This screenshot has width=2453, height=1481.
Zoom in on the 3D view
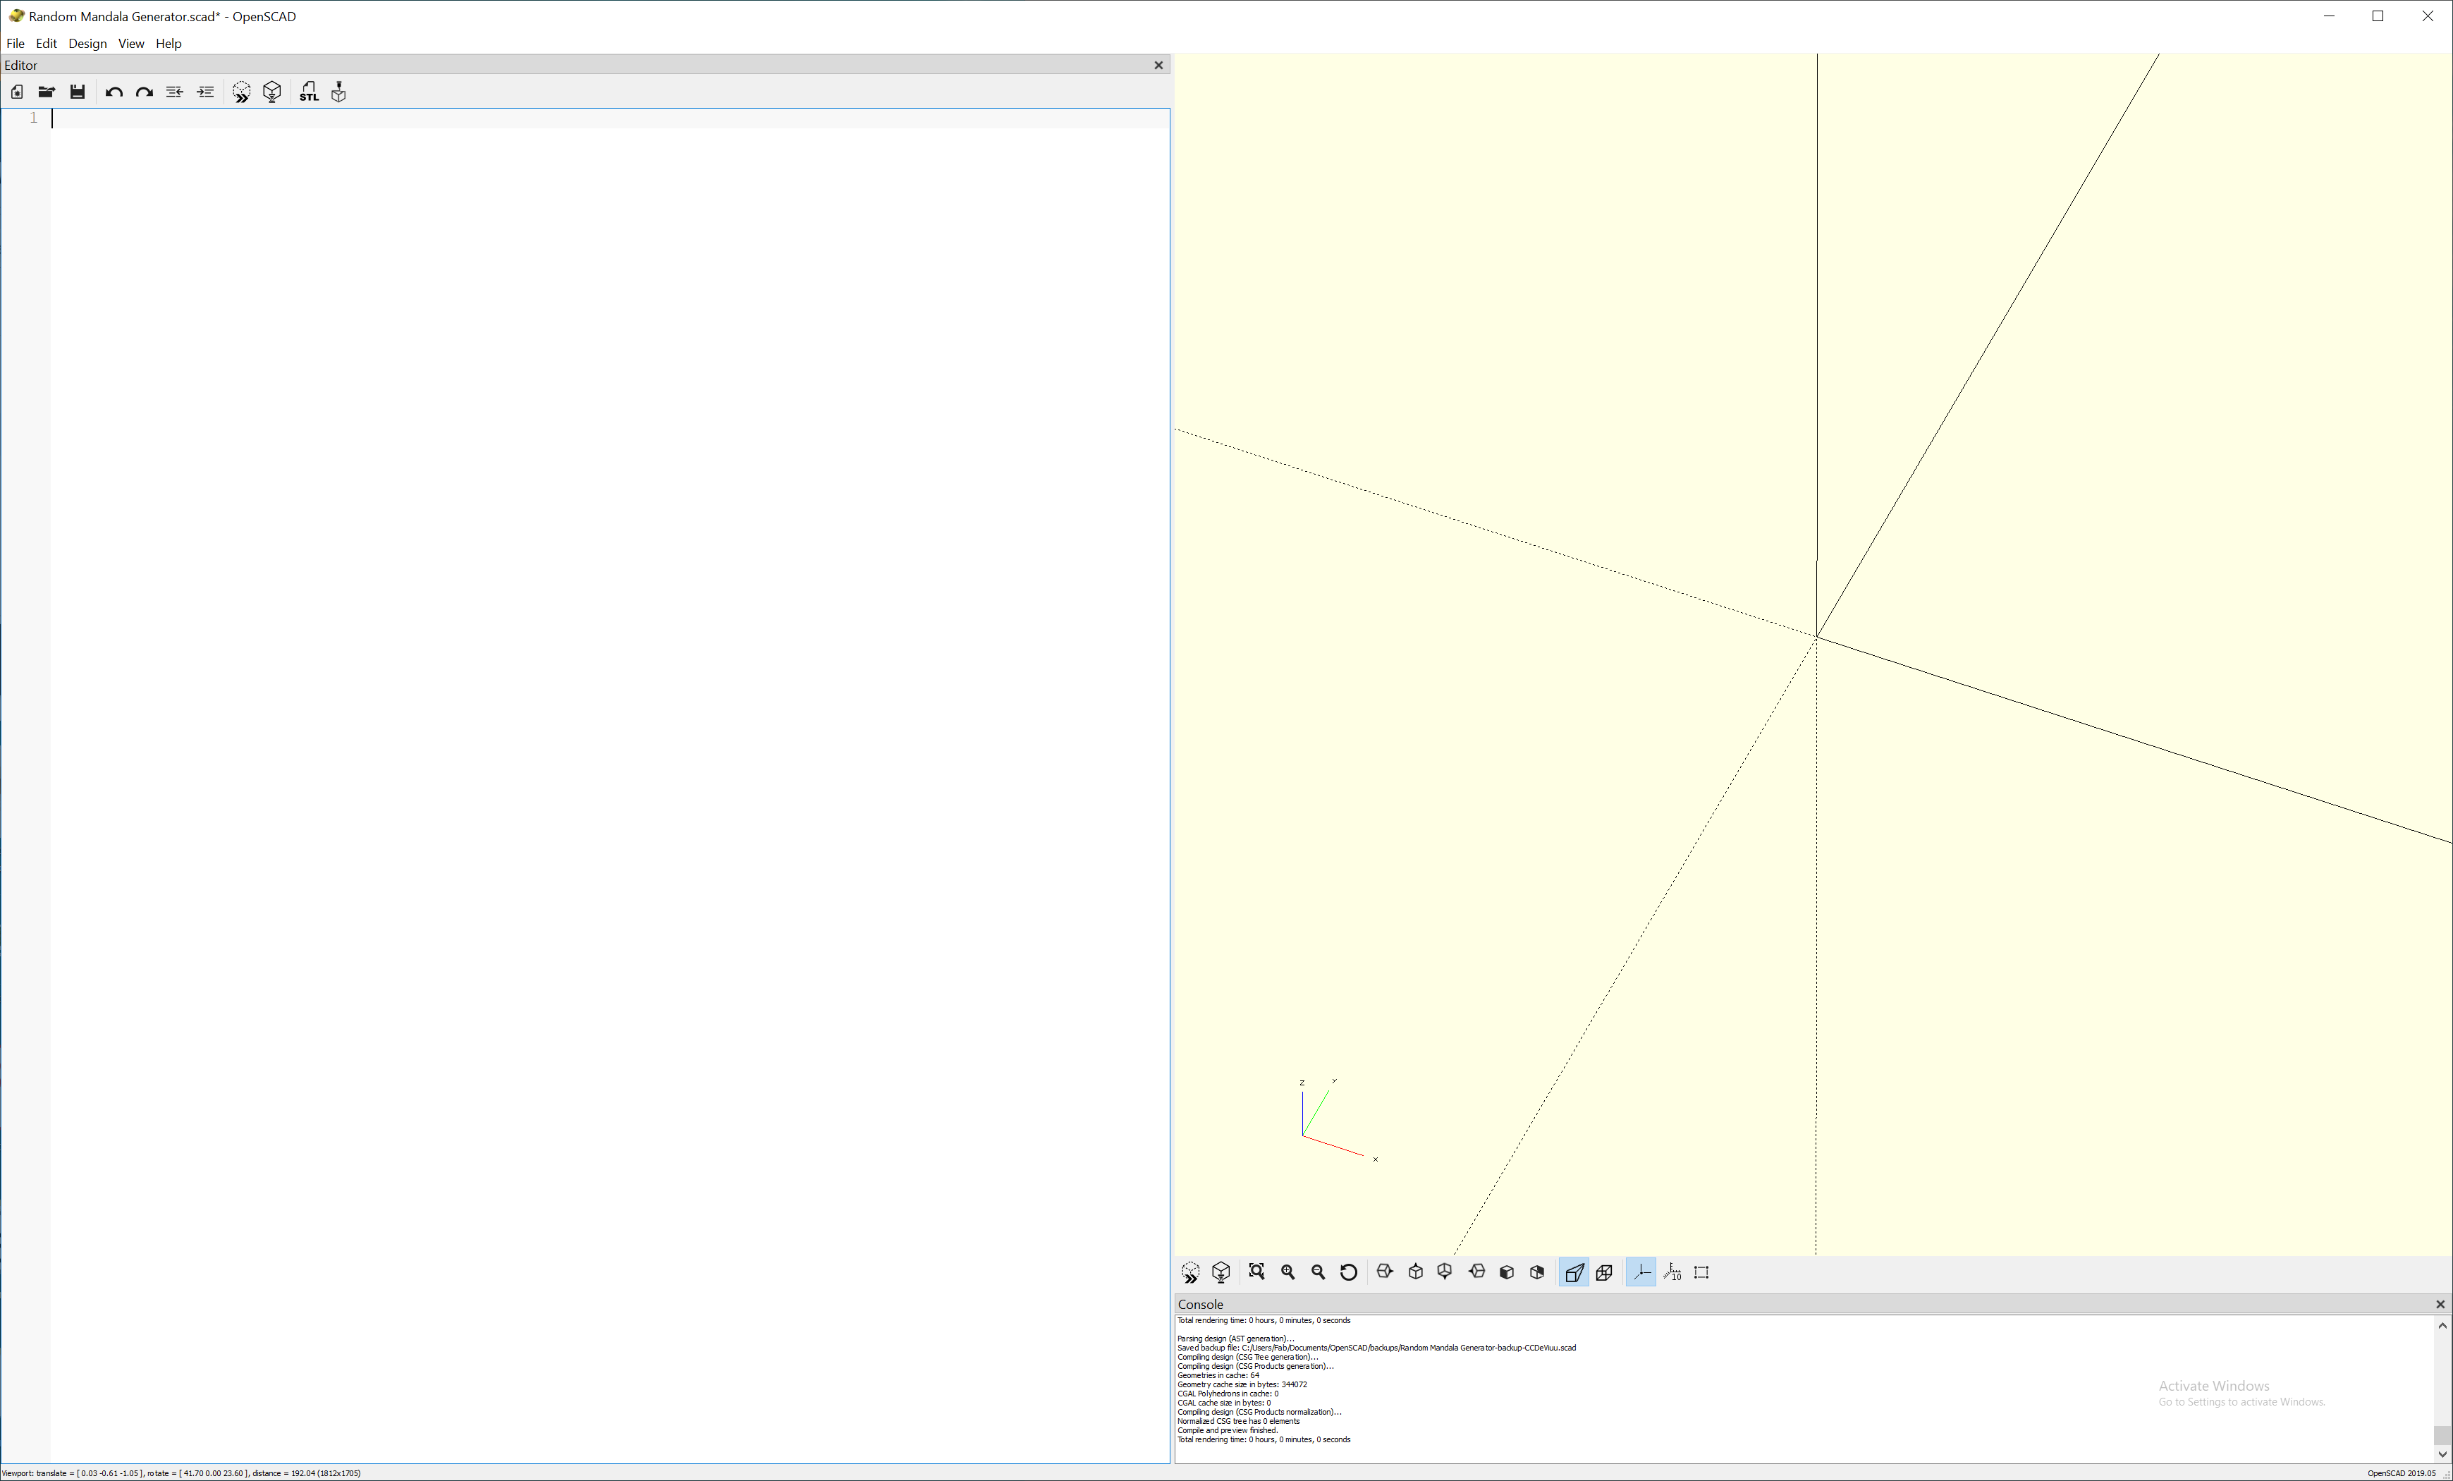click(1288, 1272)
